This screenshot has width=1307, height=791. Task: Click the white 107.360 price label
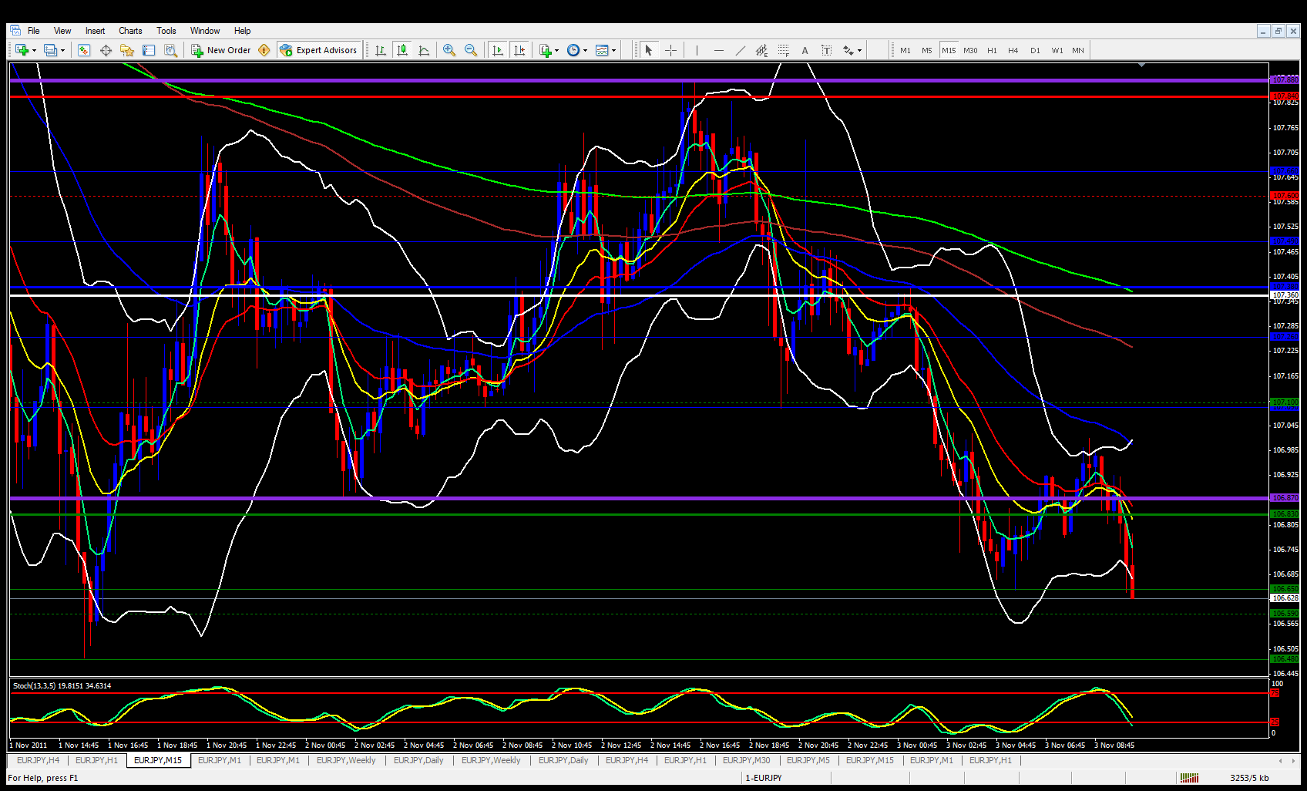[1285, 295]
